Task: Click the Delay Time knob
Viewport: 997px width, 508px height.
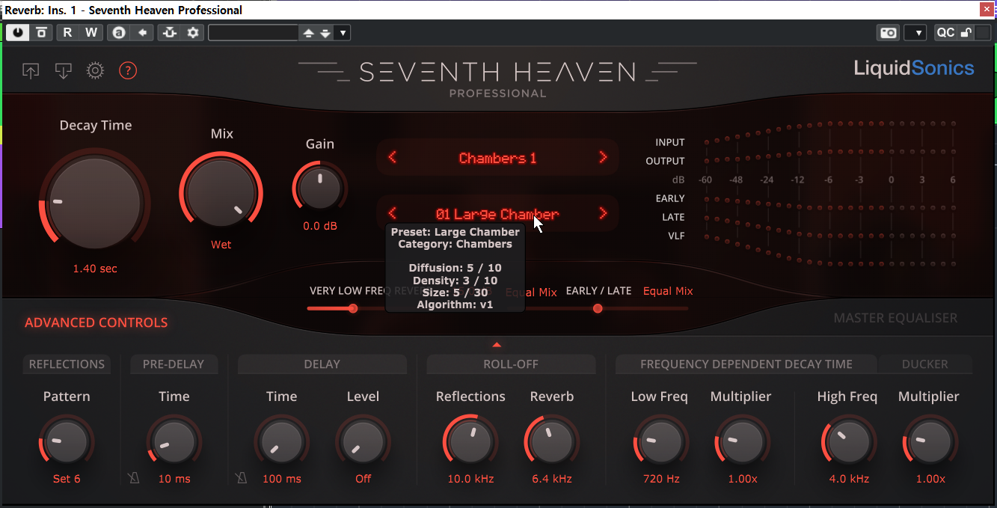Action: tap(281, 441)
